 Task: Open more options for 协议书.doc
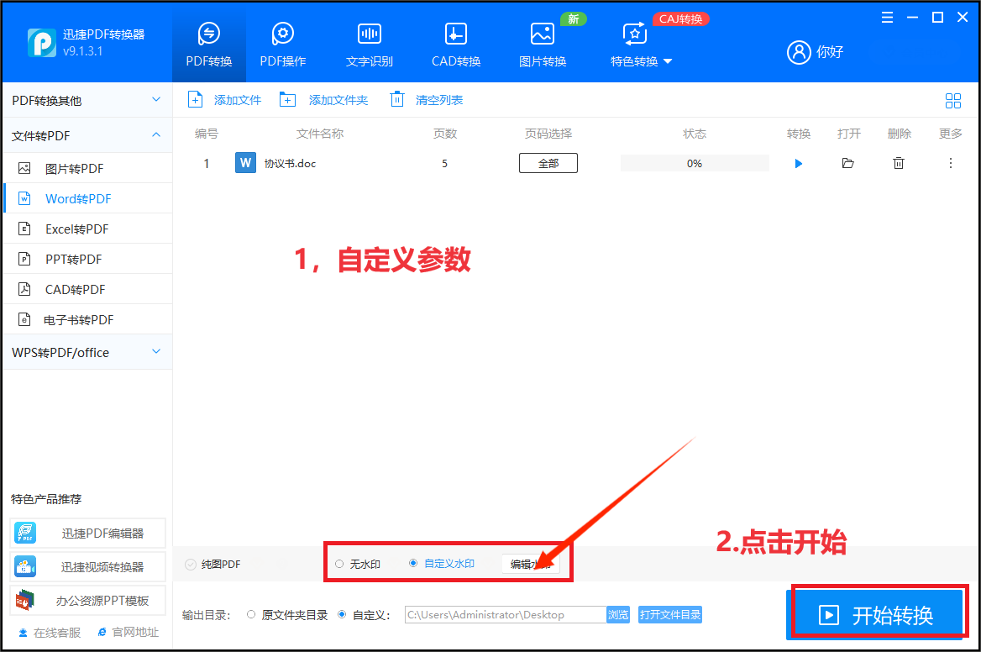pos(951,163)
